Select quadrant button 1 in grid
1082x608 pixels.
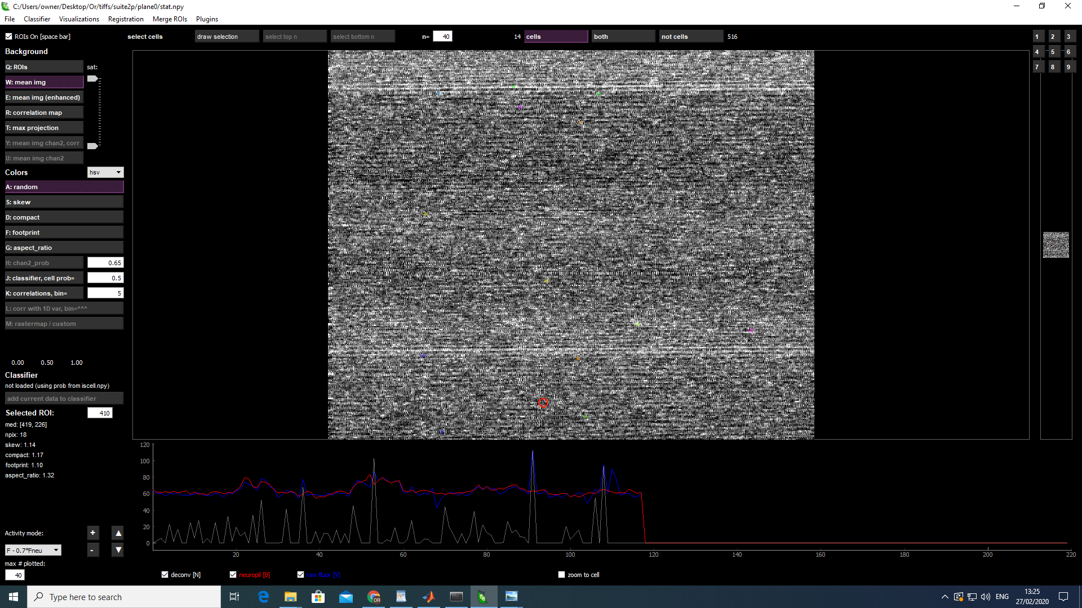click(x=1037, y=37)
